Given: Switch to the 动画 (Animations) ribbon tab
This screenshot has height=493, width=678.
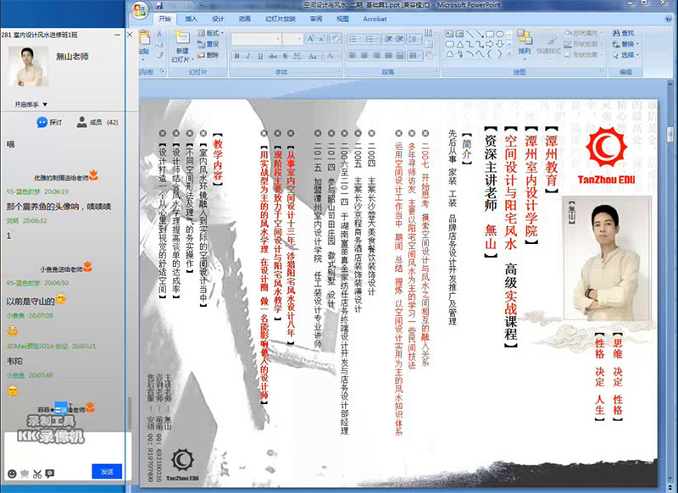Looking at the screenshot, I should point(245,19).
